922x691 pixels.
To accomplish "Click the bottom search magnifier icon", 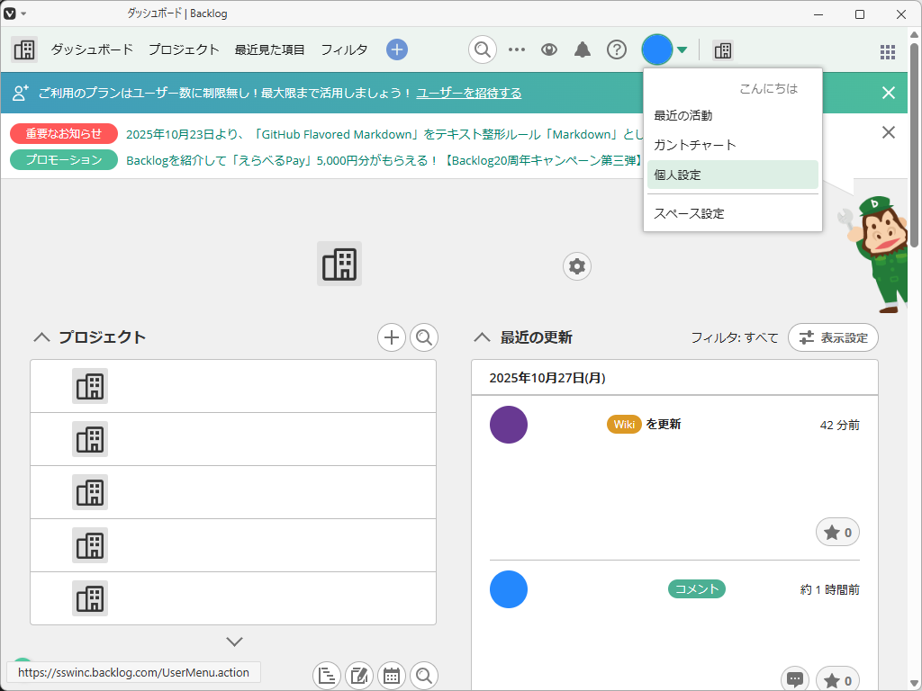I will pyautogui.click(x=424, y=676).
